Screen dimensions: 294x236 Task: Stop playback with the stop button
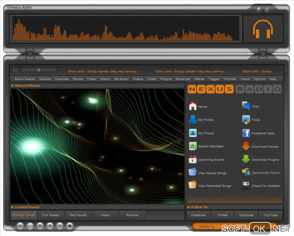[50, 226]
